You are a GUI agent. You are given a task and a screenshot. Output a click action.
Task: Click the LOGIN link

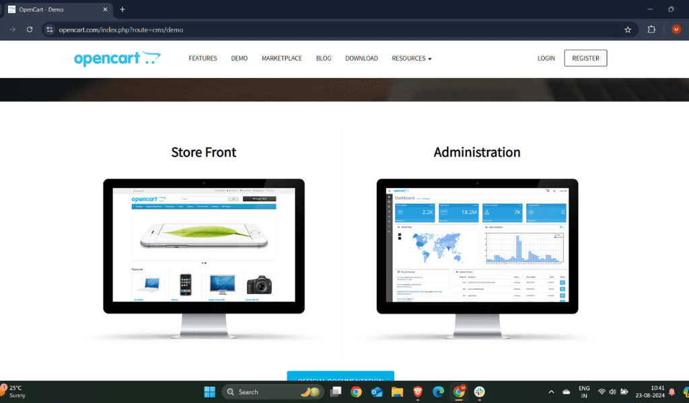point(546,58)
